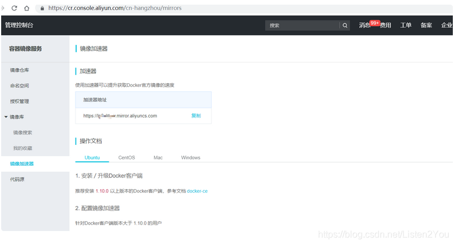Open 镜像搜索 under 镜像库
The height and width of the screenshot is (245, 454).
[23, 133]
